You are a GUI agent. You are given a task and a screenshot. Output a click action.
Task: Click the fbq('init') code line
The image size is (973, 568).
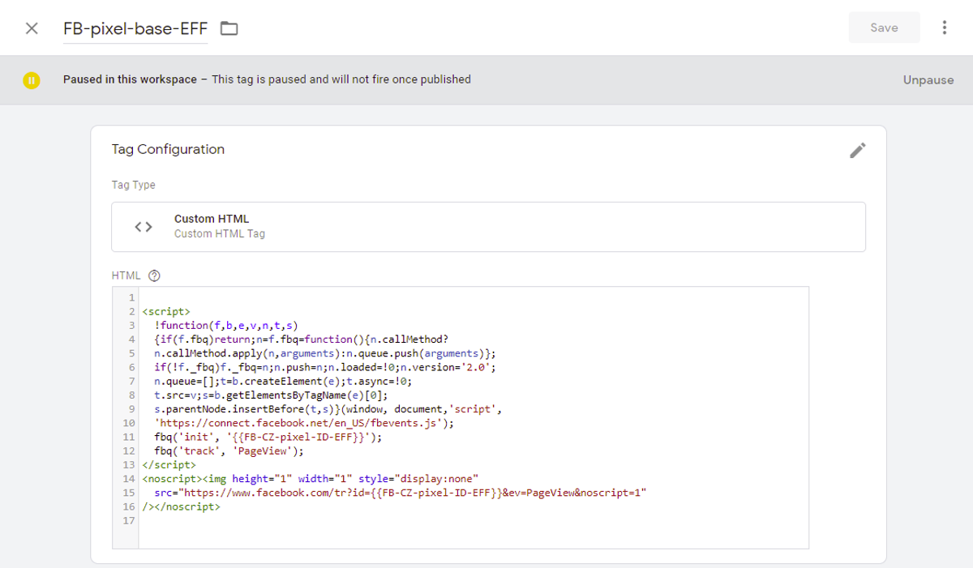[268, 437]
